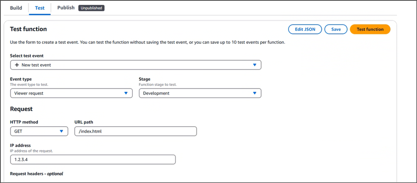Click the Edit JSON button
Image resolution: width=417 pixels, height=183 pixels.
[x=305, y=29]
